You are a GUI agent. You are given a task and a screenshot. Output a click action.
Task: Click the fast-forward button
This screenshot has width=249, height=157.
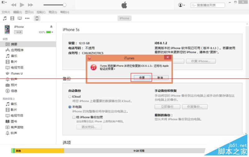30,5
